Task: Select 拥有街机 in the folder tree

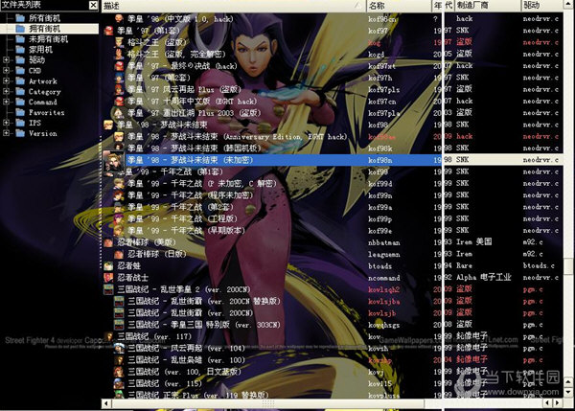Action: coord(44,29)
